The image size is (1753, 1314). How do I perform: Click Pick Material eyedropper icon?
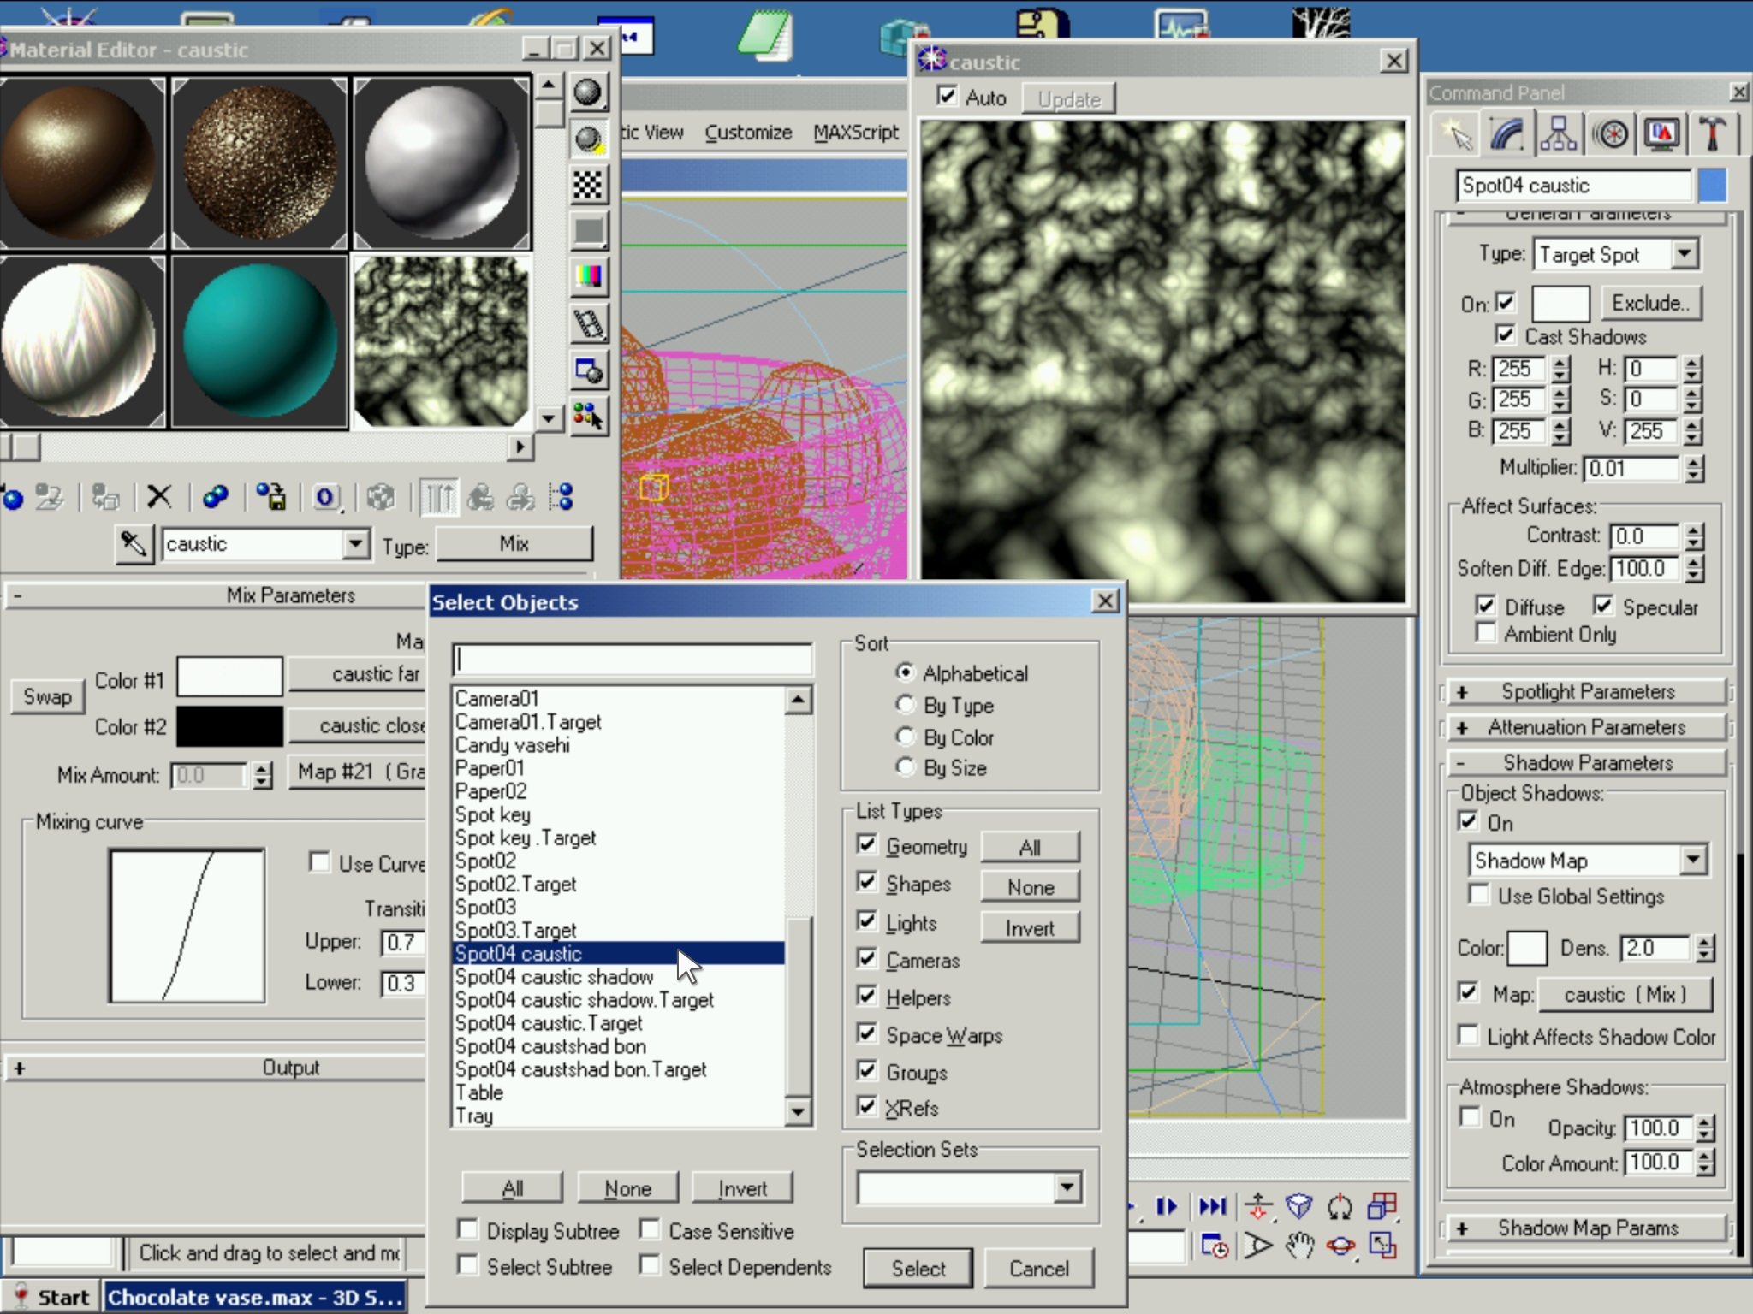pos(133,544)
